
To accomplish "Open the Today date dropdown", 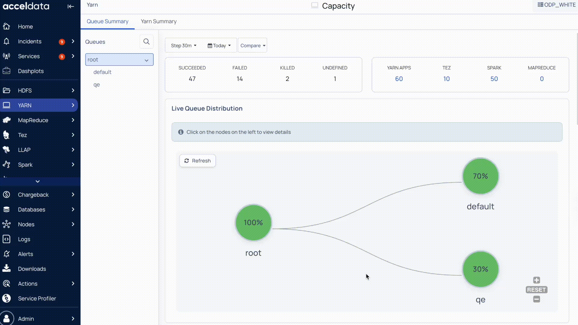I will pyautogui.click(x=219, y=45).
